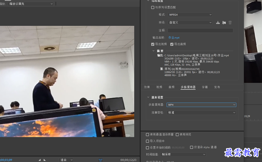Click the duration timecode 00;00;12;23 below preview

pyautogui.click(x=128, y=160)
